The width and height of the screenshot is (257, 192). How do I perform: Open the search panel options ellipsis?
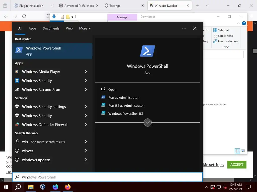(184, 28)
